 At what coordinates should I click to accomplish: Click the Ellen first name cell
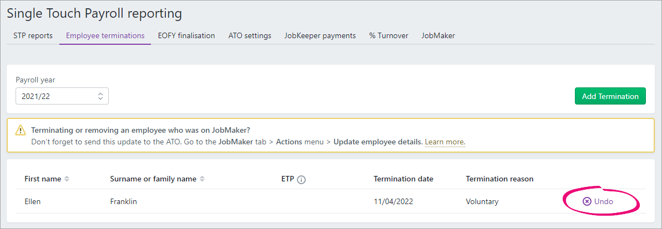tap(33, 202)
